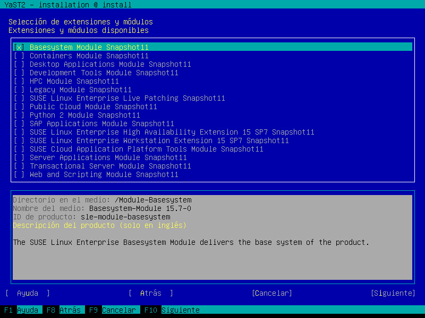Tick SAP Applications Module Snapshot11 checkbox
Viewport: 425px width, 318px height.
[x=19, y=123]
